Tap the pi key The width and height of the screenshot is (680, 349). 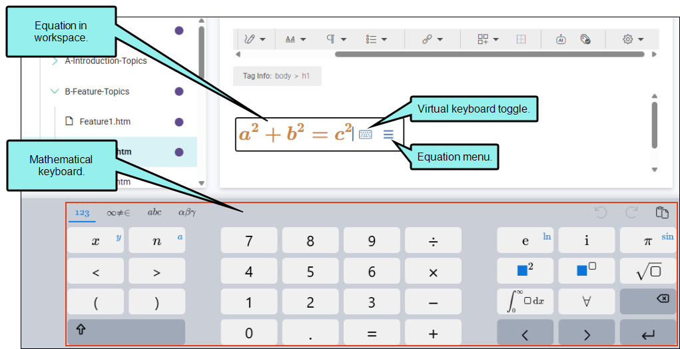point(648,240)
